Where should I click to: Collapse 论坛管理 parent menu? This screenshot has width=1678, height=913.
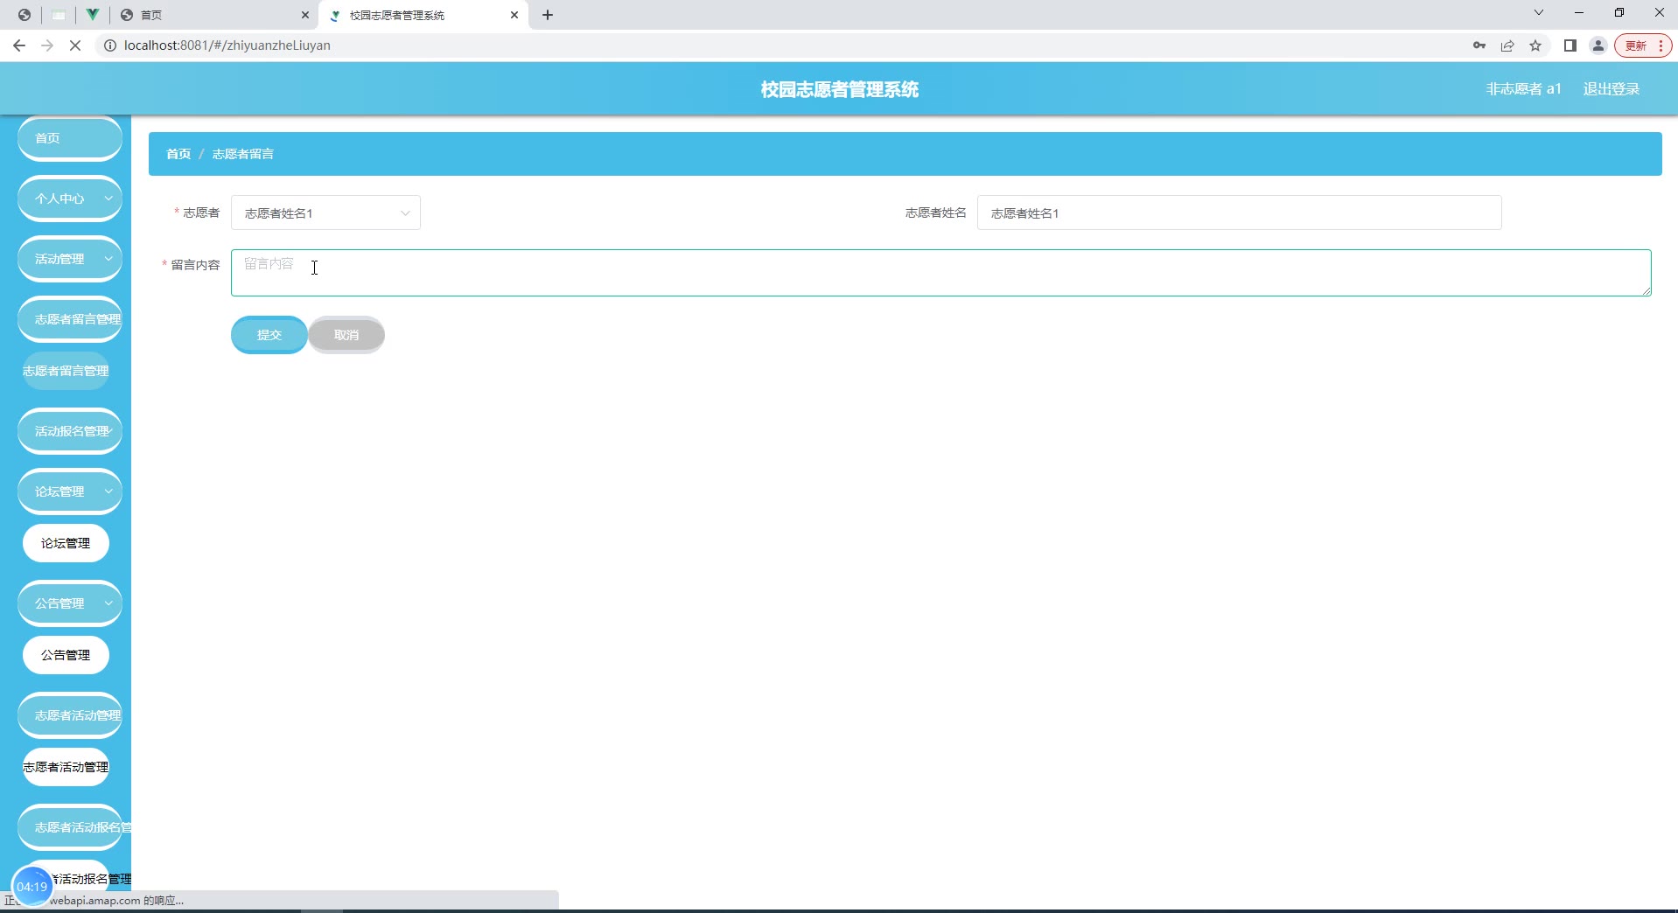point(70,491)
